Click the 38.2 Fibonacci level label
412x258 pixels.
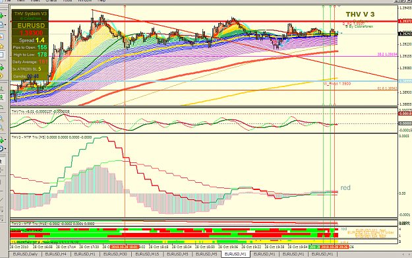pos(387,54)
